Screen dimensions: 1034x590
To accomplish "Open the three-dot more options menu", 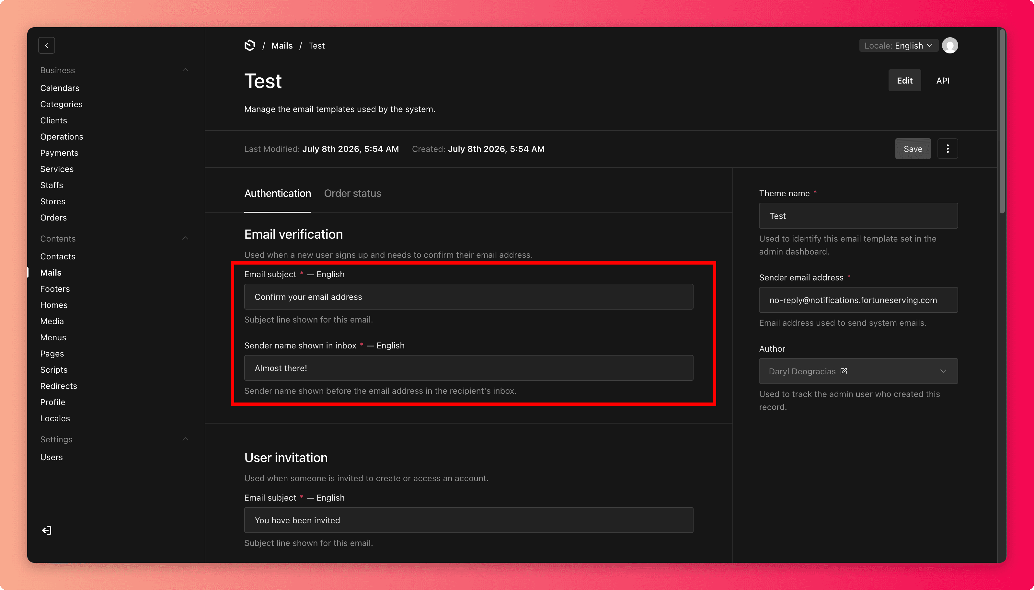I will (947, 149).
